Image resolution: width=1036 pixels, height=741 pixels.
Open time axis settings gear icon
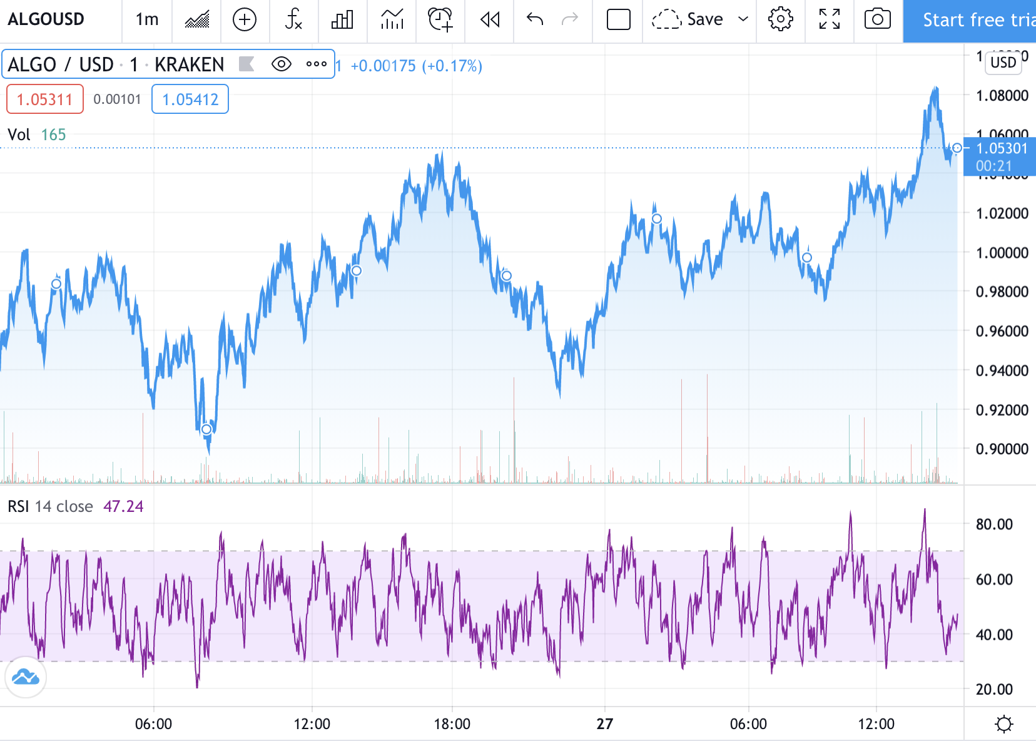point(1003,724)
